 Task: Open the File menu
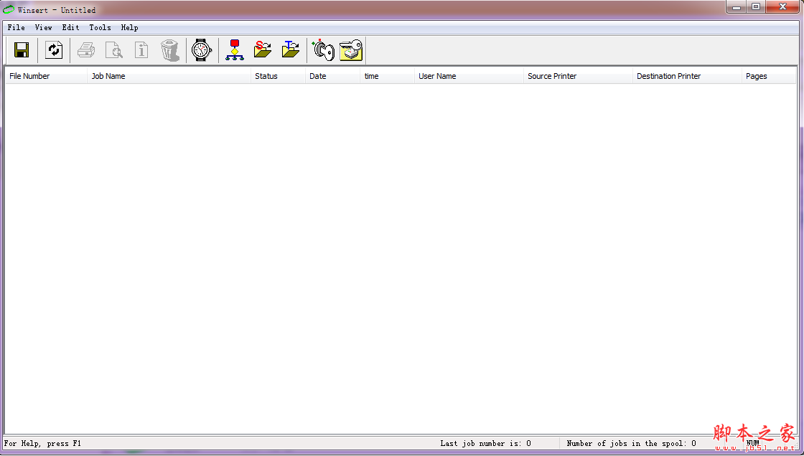coord(16,27)
